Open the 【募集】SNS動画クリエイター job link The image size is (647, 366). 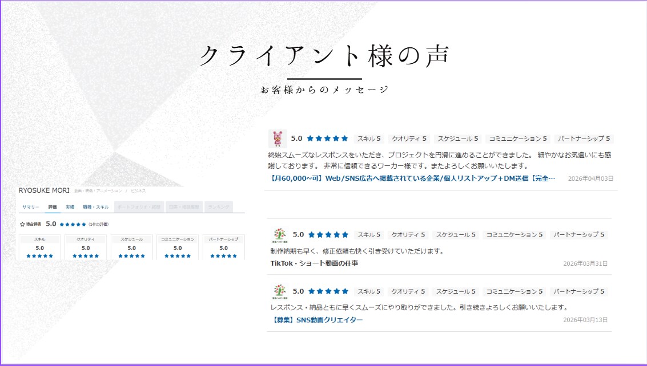pyautogui.click(x=316, y=320)
